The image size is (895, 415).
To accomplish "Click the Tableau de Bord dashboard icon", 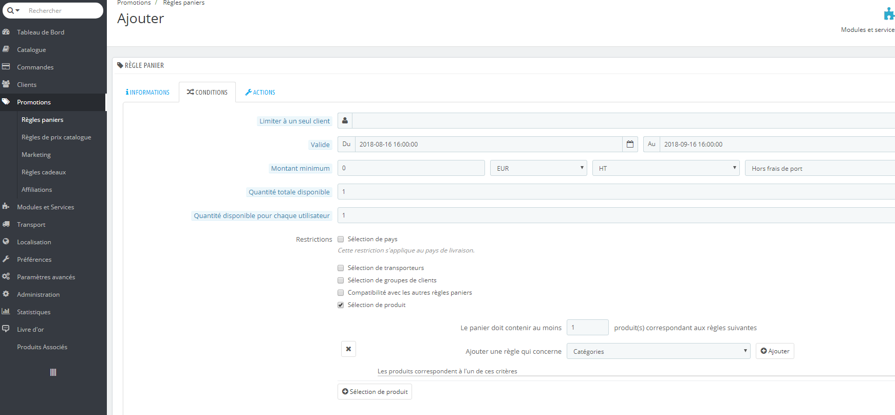I will click(6, 32).
